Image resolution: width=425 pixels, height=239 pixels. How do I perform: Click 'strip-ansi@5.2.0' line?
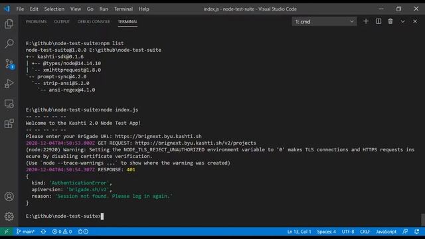[66, 83]
